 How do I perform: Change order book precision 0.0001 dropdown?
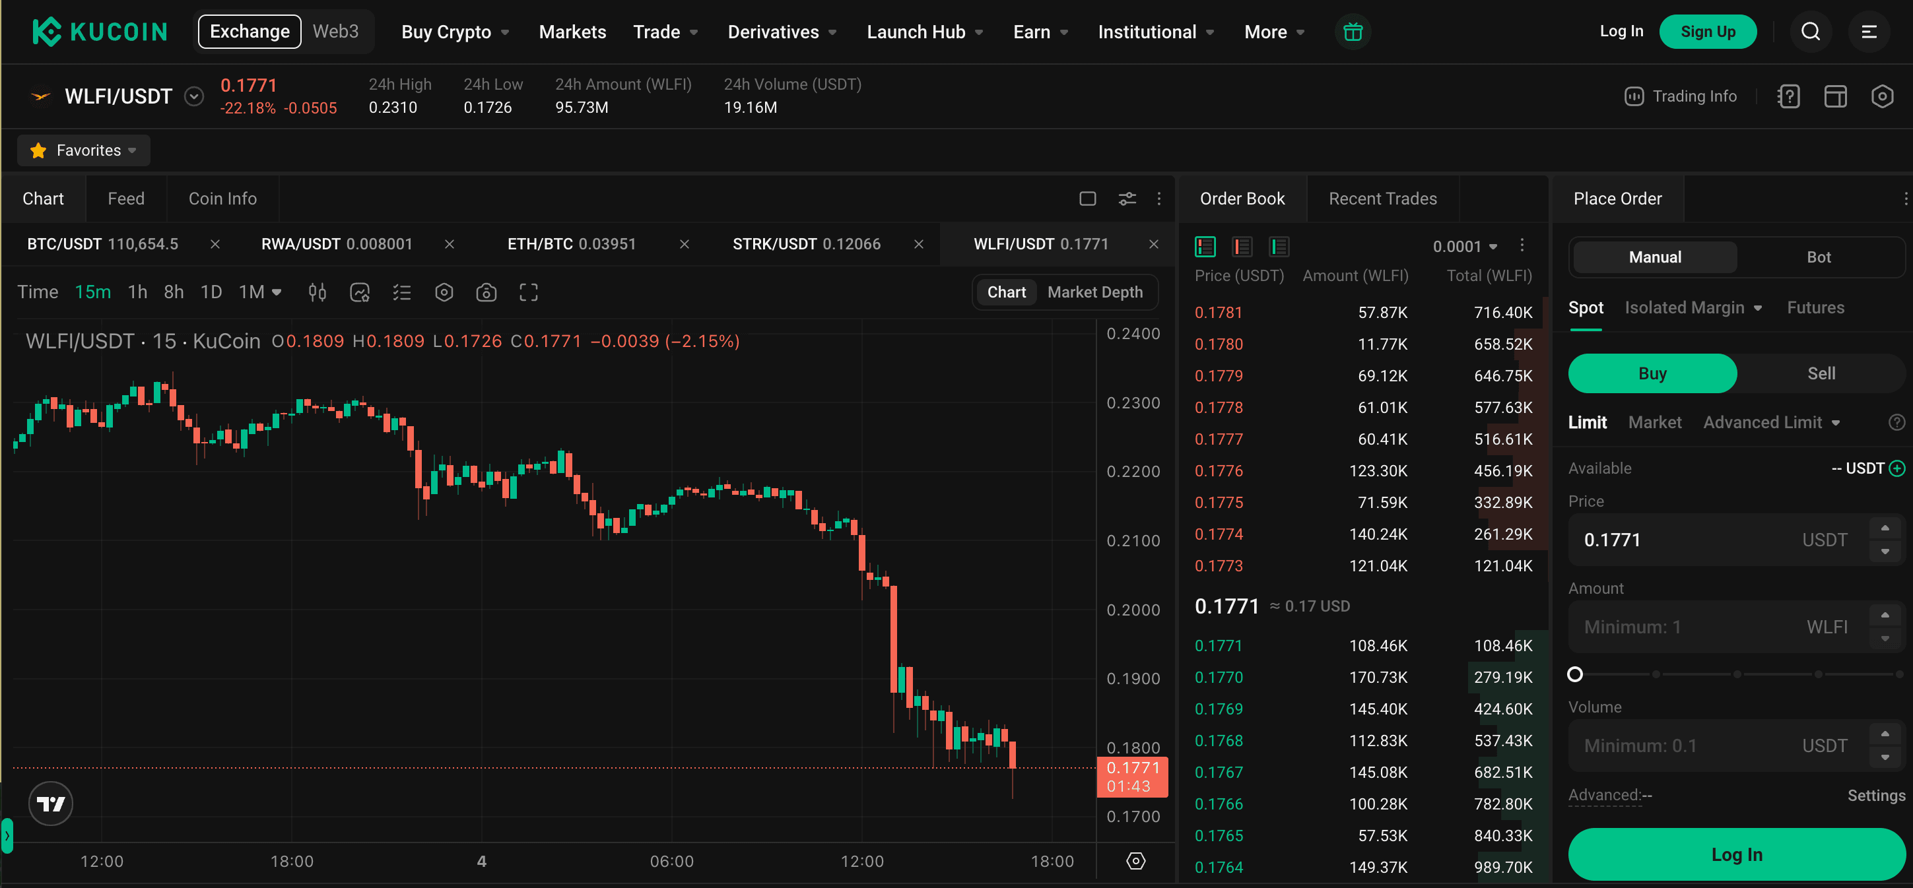(1464, 247)
